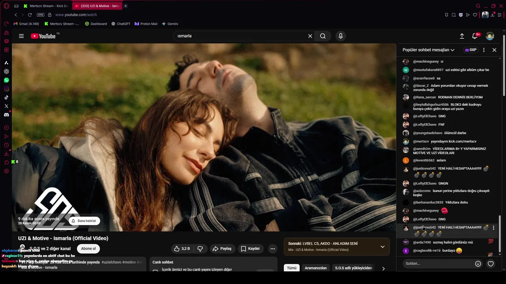Go back to previous page
506x284 pixels.
[16, 15]
